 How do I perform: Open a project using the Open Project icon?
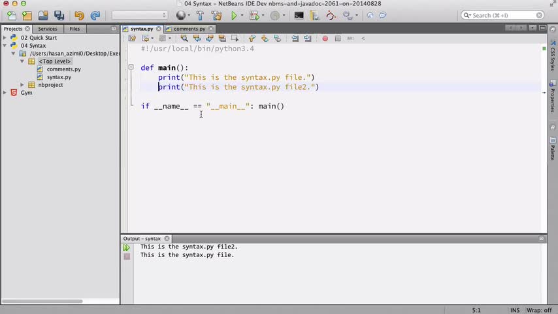point(43,15)
